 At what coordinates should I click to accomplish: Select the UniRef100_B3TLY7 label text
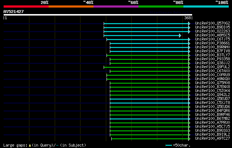[212, 55]
